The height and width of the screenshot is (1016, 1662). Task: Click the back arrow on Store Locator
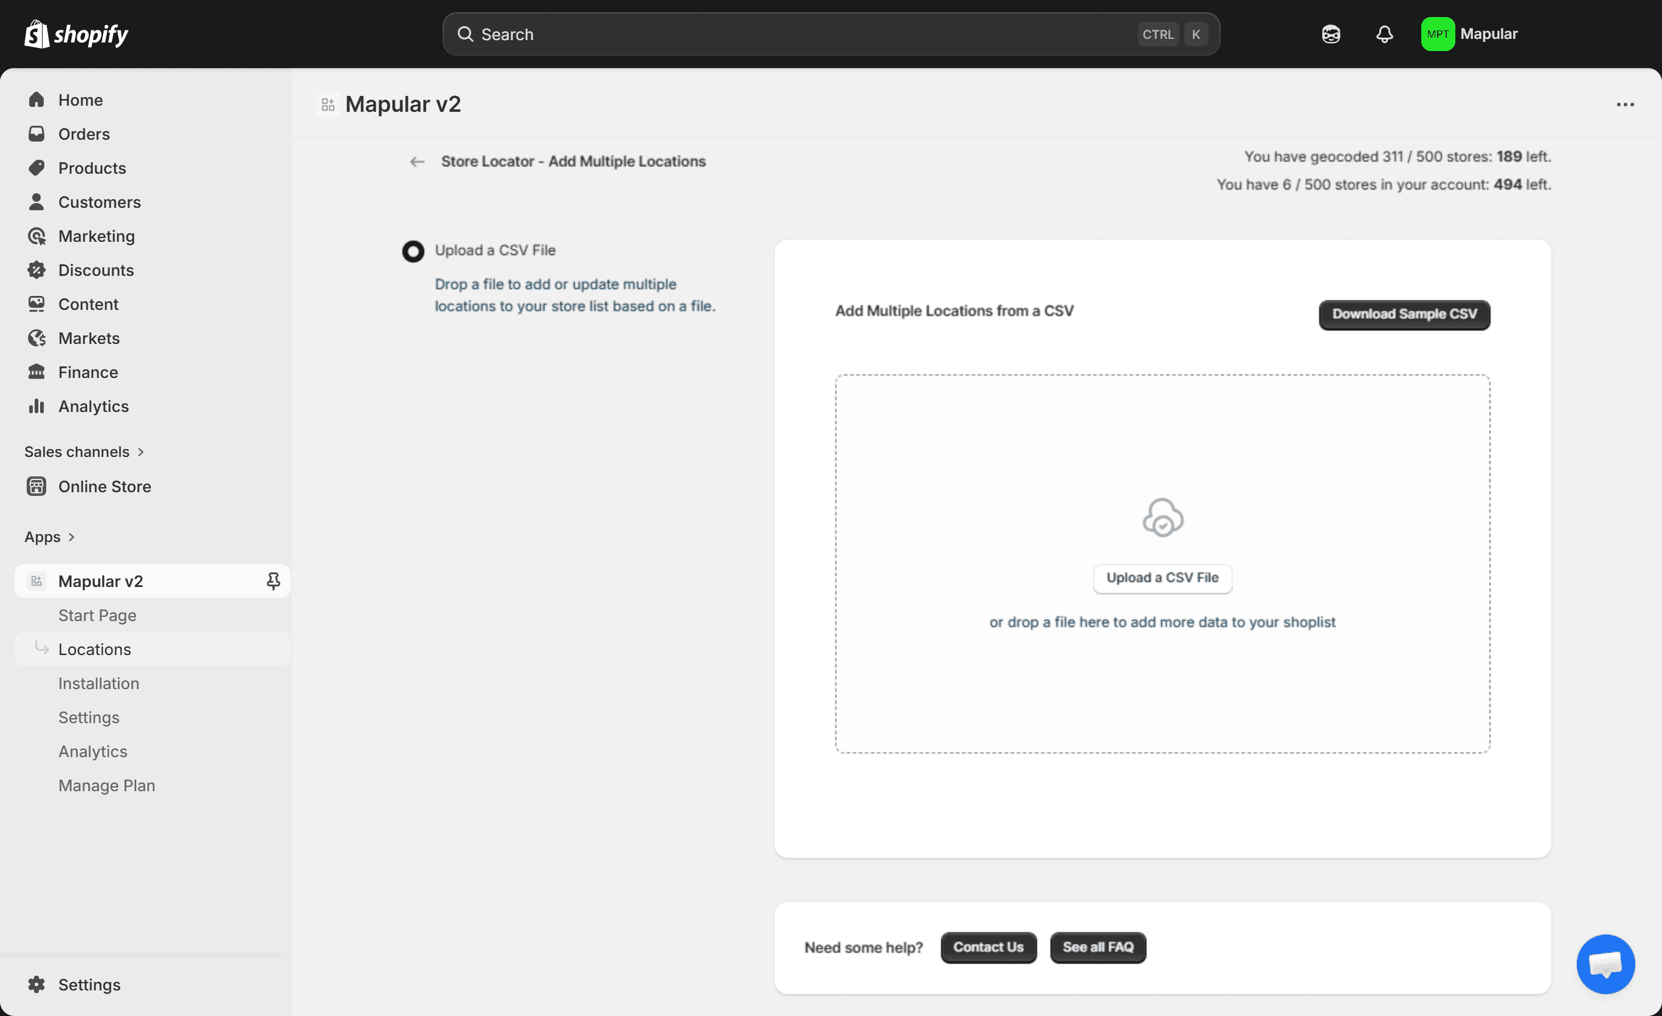tap(417, 161)
